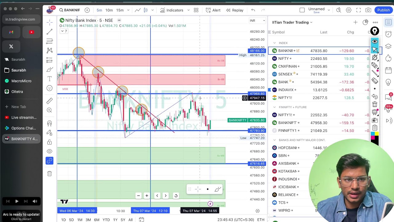394x222 pixels.
Task: Open the calendar panel
Action: [x=388, y=70]
